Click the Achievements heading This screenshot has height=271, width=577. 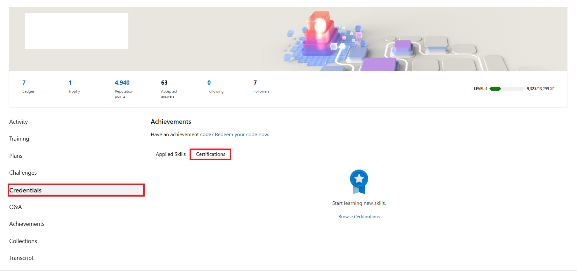click(x=171, y=122)
